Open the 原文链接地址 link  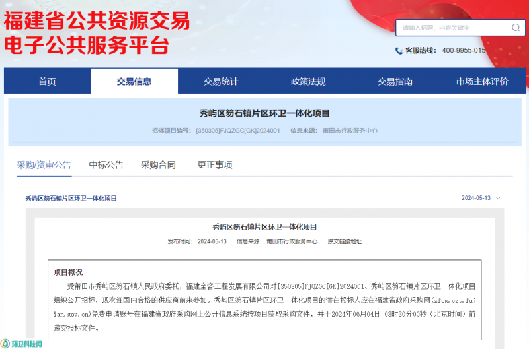(345, 241)
